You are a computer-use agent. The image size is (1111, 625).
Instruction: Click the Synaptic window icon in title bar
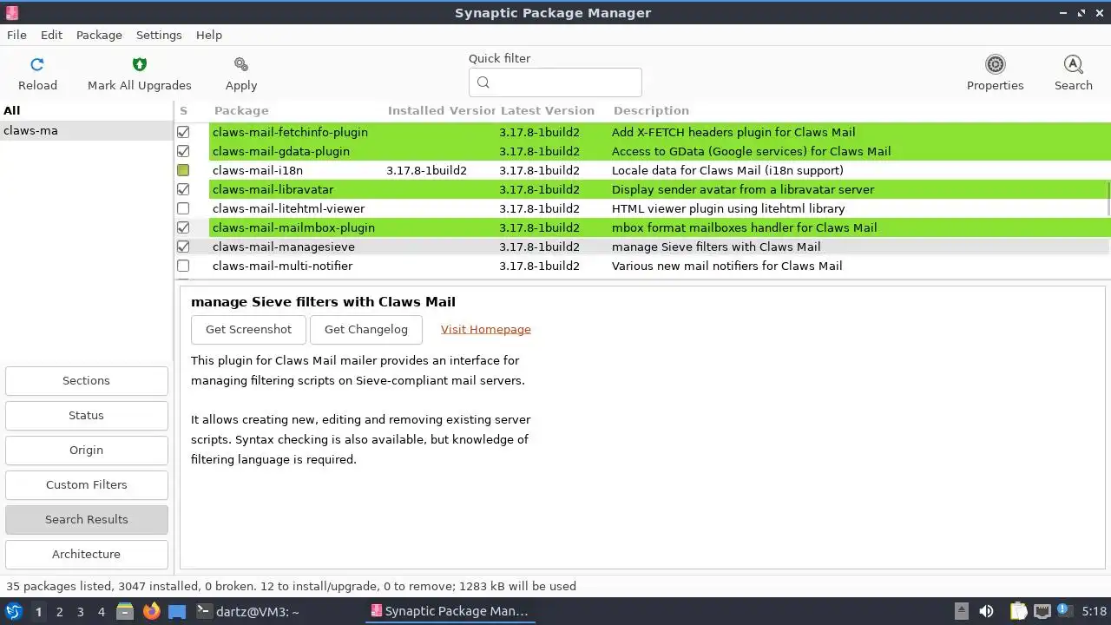coord(10,12)
